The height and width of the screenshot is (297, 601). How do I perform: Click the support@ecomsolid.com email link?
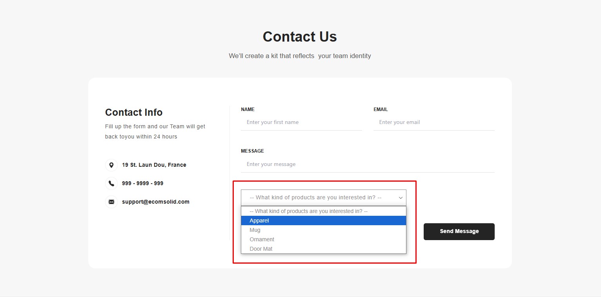coord(156,202)
